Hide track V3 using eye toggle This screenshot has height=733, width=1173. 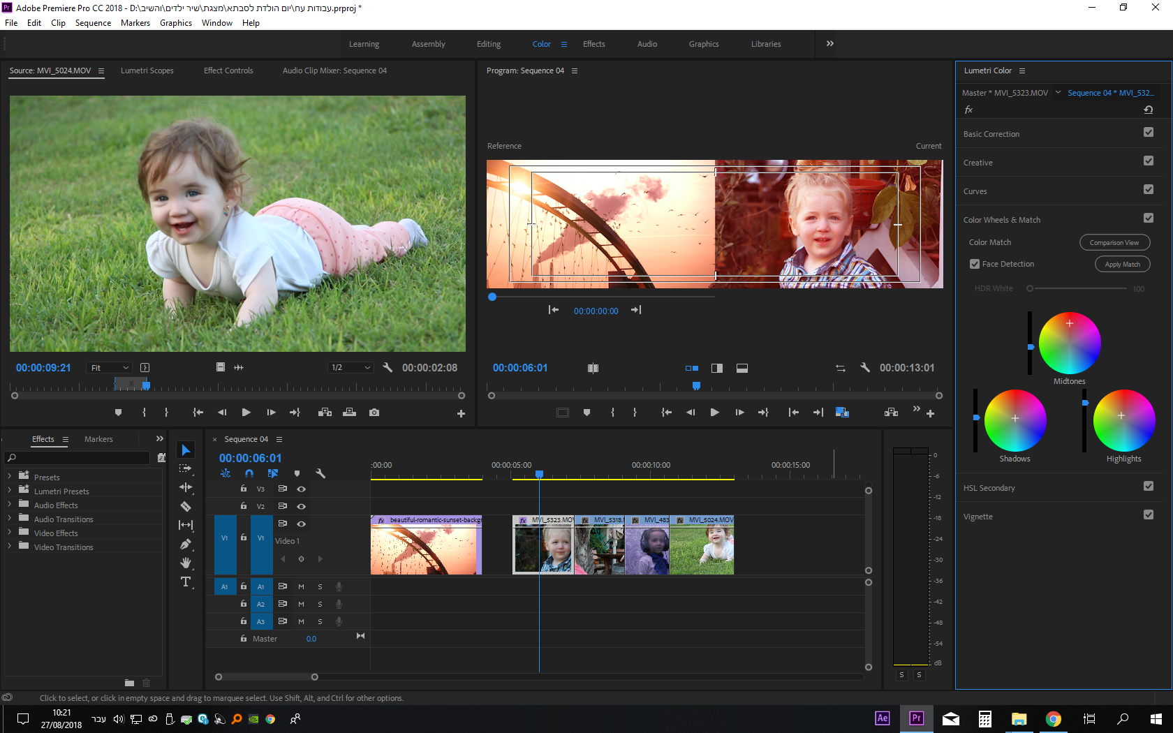pos(302,489)
